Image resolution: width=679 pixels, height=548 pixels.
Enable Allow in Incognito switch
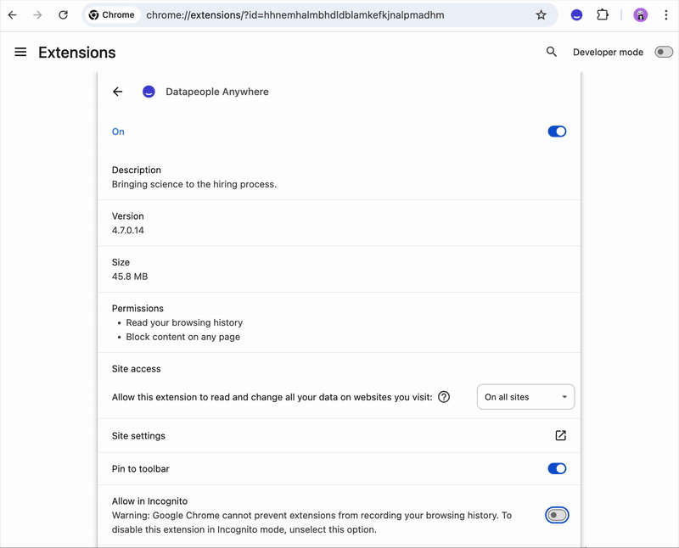tap(557, 515)
